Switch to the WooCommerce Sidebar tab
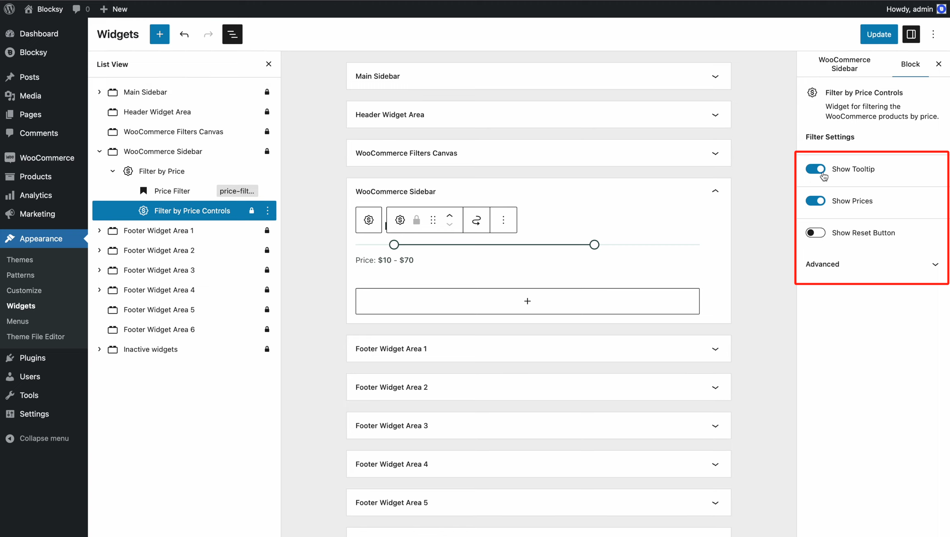The width and height of the screenshot is (950, 537). 844,64
